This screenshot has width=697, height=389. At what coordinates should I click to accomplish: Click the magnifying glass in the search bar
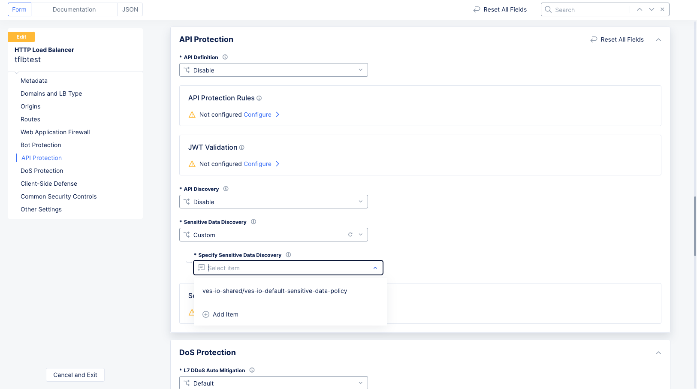(548, 9)
